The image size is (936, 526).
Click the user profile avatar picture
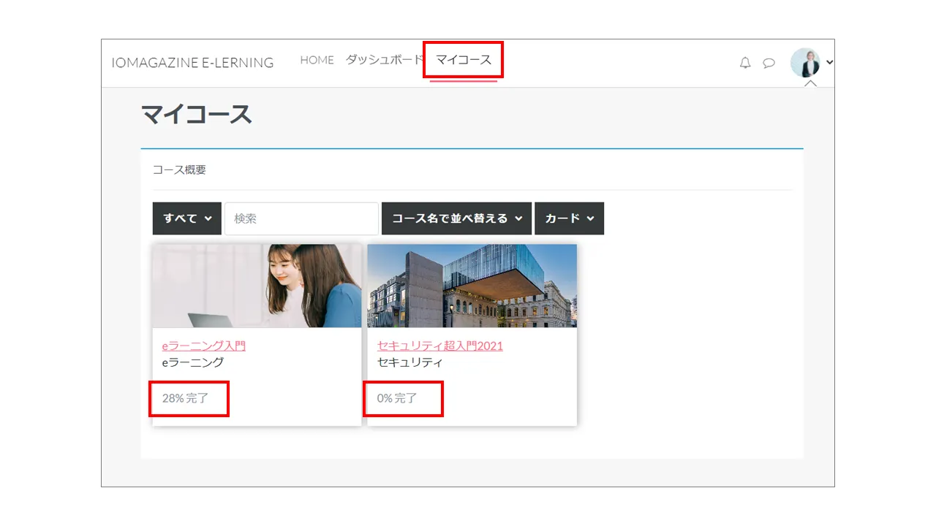pos(806,63)
